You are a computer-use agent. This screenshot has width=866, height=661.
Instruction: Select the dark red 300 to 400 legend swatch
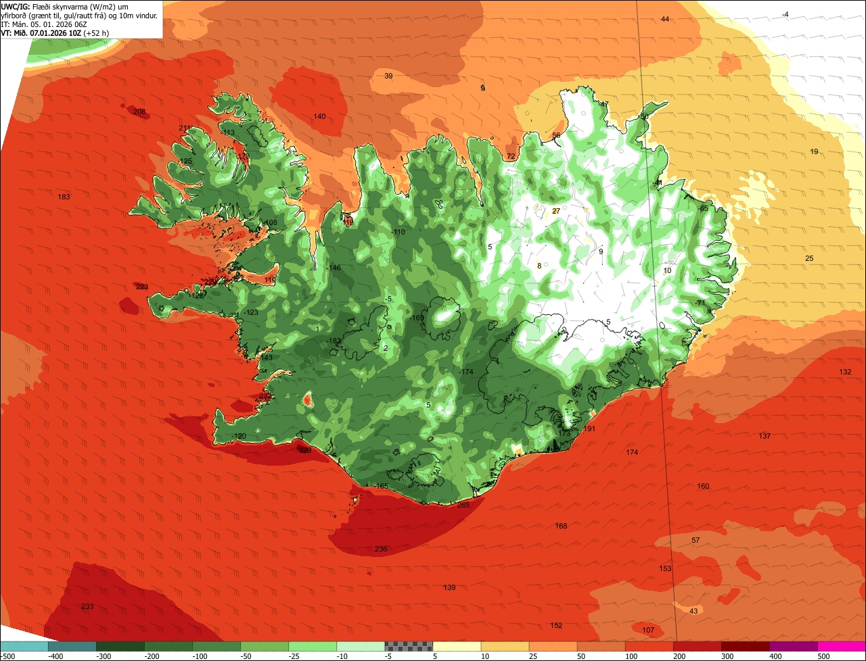(746, 646)
